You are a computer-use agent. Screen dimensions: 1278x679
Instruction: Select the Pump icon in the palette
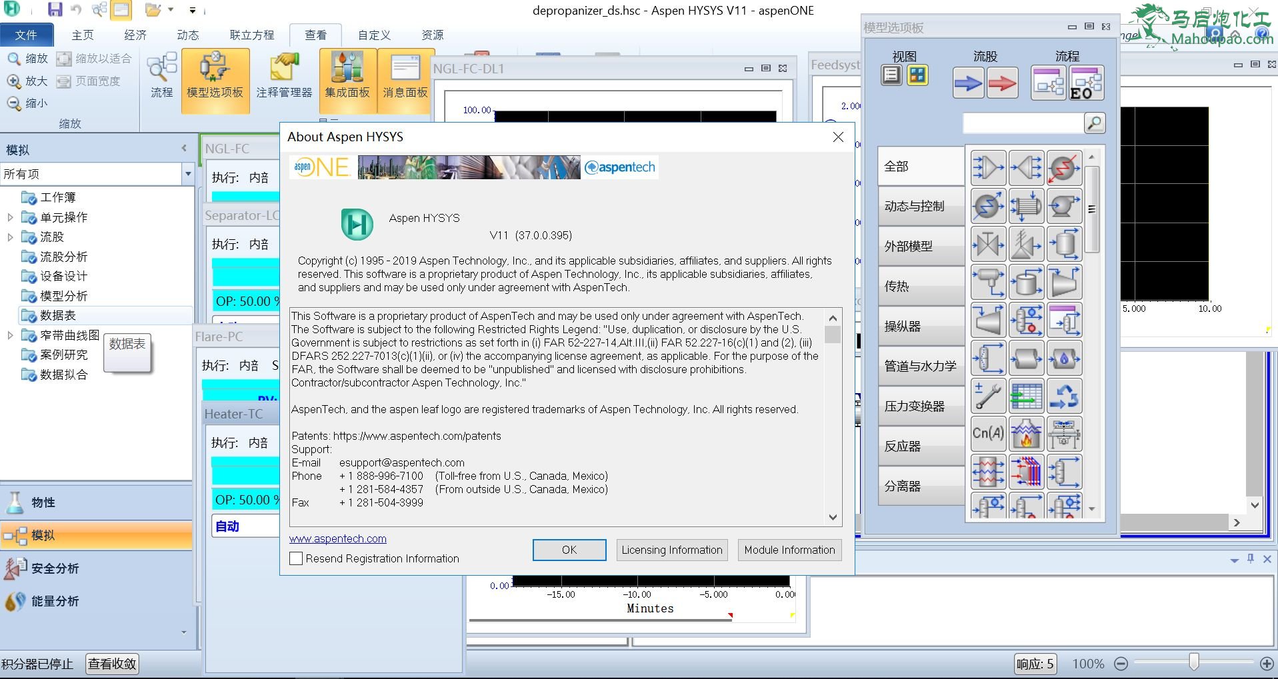pyautogui.click(x=1064, y=207)
